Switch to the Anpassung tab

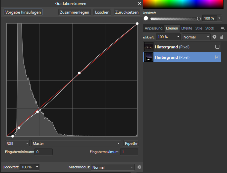154,28
